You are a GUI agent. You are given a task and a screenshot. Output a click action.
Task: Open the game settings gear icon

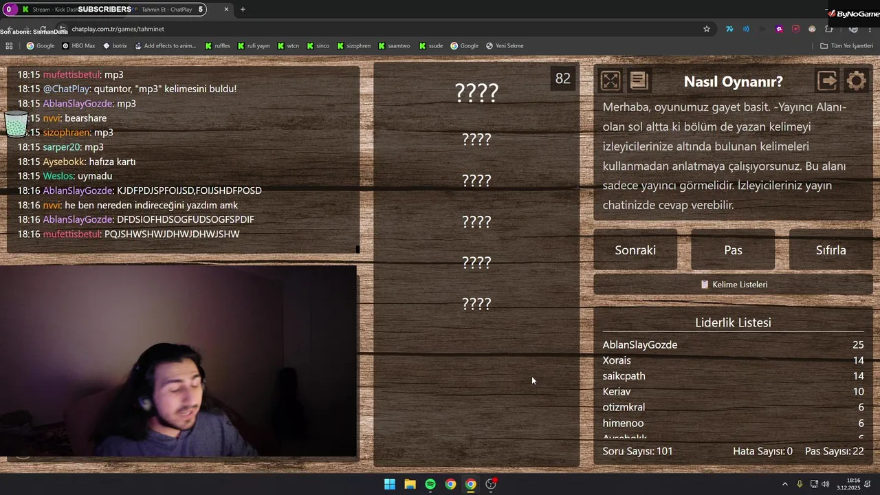click(x=857, y=81)
